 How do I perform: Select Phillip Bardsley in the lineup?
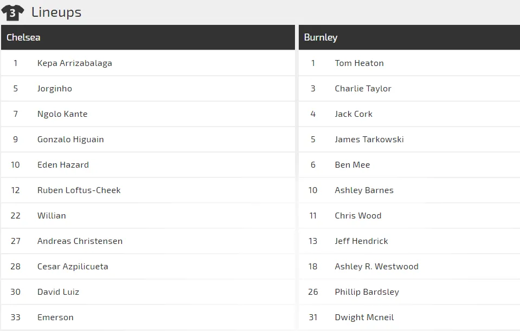(x=367, y=292)
